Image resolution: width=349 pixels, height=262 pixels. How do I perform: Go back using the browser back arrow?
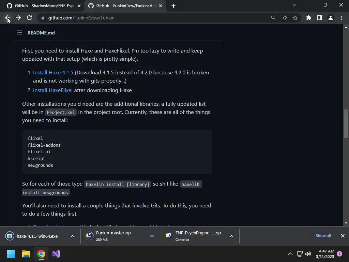[7, 18]
